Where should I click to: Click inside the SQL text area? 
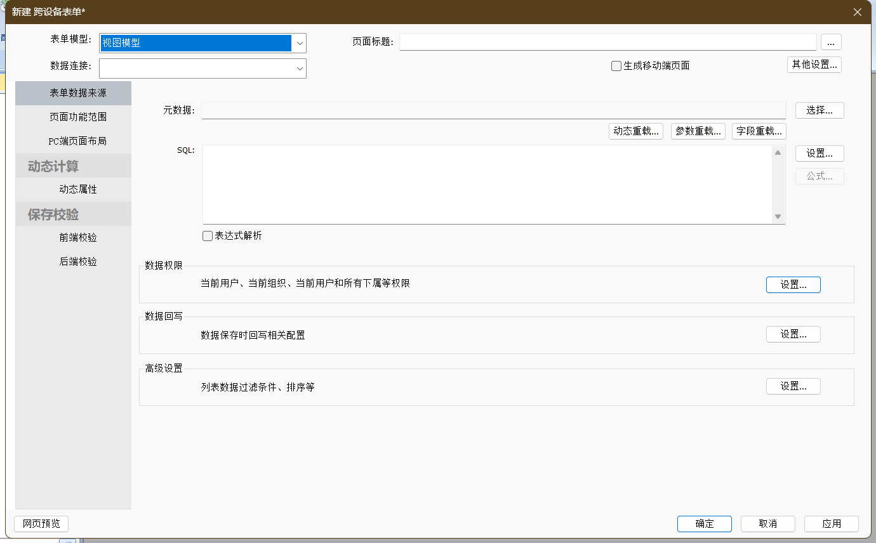coord(486,184)
